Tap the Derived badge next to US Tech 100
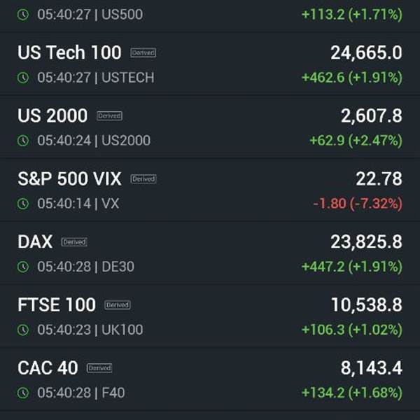 tap(143, 52)
